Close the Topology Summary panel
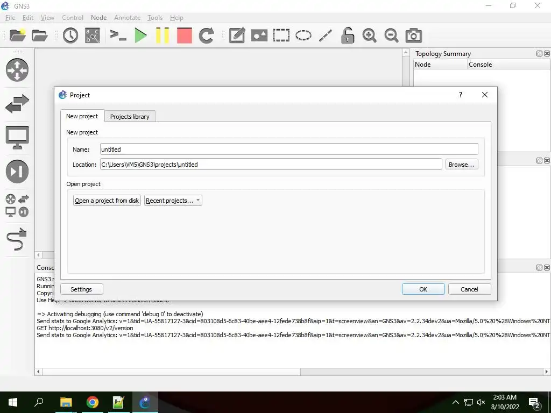The height and width of the screenshot is (413, 551). (547, 54)
